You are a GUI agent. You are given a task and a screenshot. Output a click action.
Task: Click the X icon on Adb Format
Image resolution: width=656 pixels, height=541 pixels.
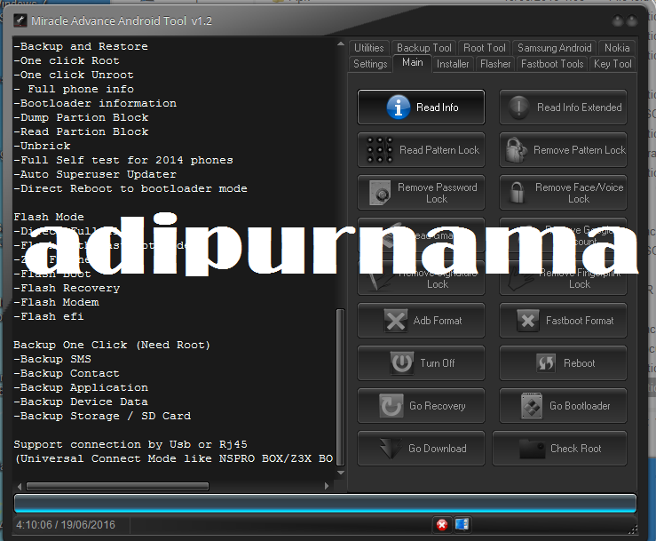(x=395, y=321)
